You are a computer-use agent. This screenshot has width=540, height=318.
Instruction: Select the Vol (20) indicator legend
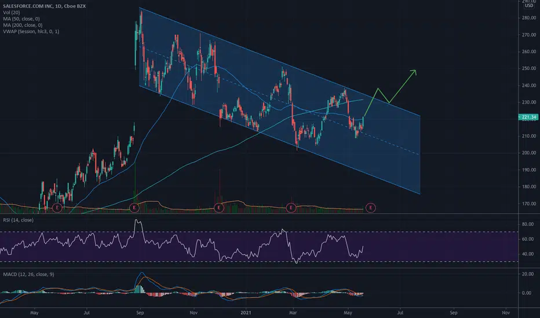click(x=12, y=12)
